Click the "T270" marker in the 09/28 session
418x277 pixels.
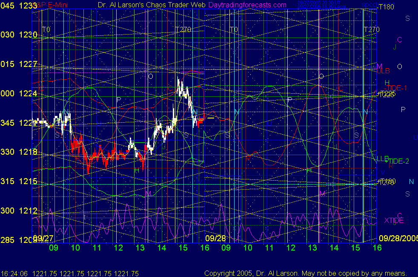[x=372, y=29]
